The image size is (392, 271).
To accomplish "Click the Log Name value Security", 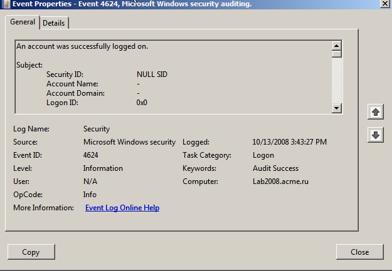I will pos(97,129).
